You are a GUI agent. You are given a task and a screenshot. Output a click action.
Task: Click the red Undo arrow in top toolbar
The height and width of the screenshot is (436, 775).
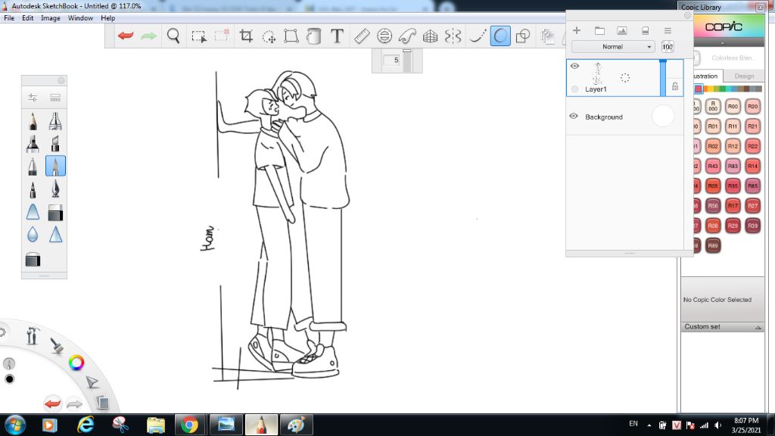coord(126,36)
